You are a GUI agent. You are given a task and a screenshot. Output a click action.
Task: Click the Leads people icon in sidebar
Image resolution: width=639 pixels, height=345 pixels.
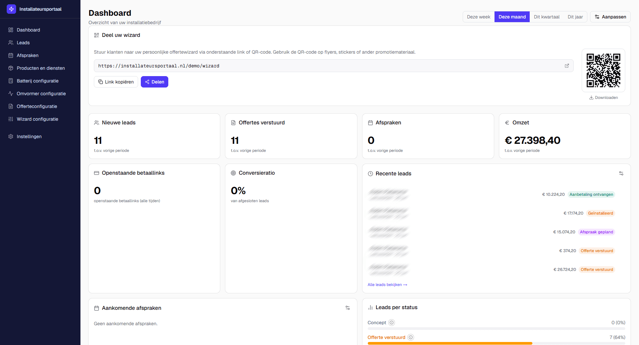(11, 43)
